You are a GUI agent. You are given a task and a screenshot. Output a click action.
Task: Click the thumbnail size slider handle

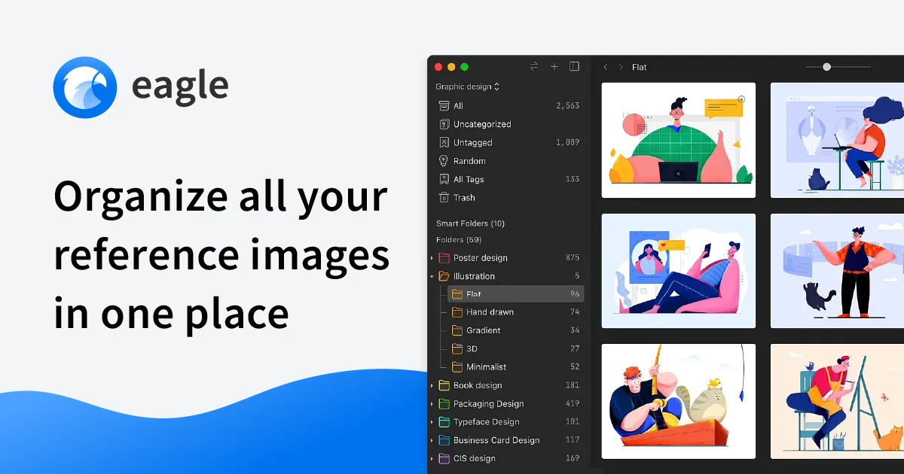826,67
